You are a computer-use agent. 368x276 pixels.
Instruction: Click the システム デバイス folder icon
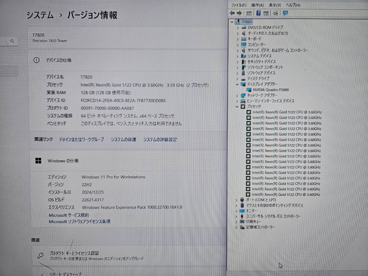tap(243, 56)
